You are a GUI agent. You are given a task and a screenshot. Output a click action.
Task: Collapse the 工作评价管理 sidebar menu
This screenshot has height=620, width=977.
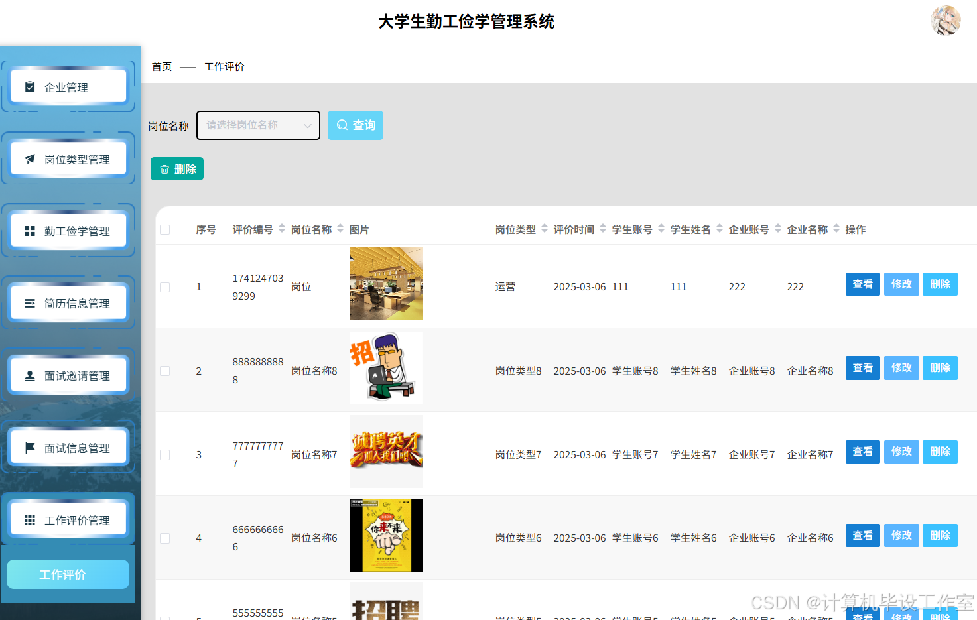point(68,520)
